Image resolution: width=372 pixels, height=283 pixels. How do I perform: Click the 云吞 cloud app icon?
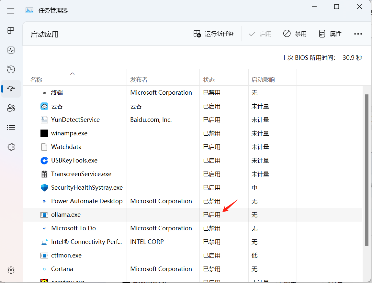44,106
